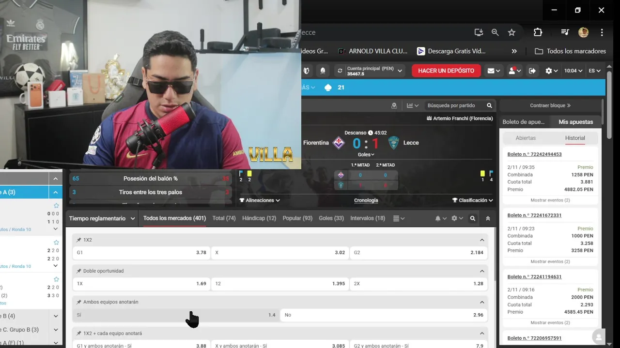Click the spade icon next to 21
The height and width of the screenshot is (348, 620).
(x=328, y=87)
